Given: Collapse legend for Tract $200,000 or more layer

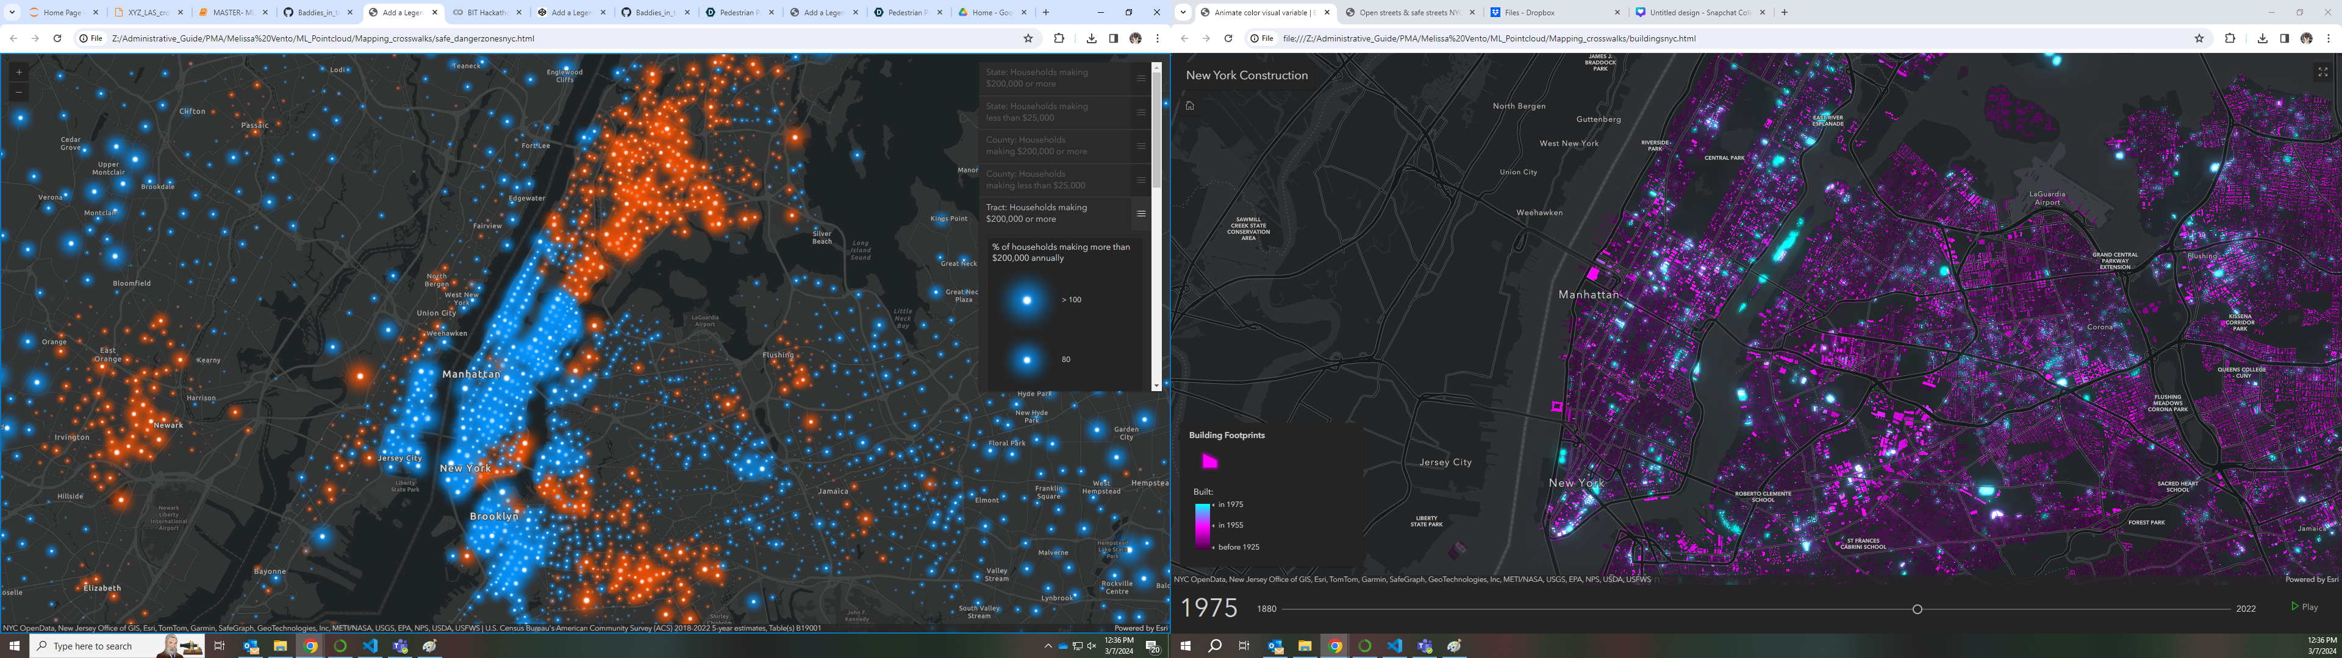Looking at the screenshot, I should 1140,214.
